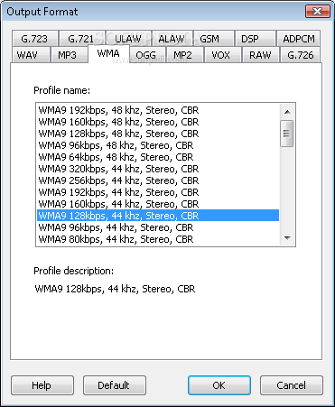Open the MP3 tab
335x407 pixels.
click(69, 55)
